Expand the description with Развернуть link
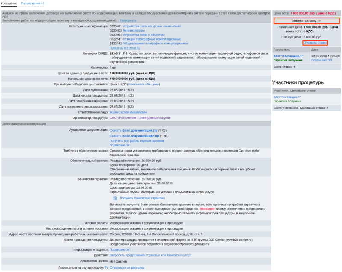 [128, 20]
